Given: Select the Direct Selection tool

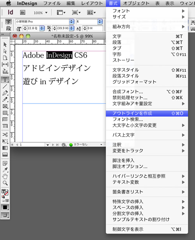Looking at the screenshot, I should pos(5,51).
